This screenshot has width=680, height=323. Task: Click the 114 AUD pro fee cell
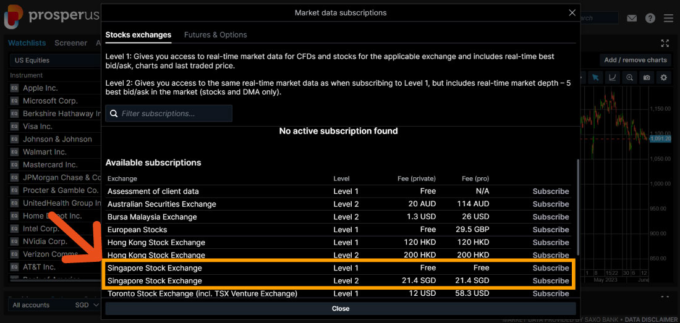click(473, 204)
